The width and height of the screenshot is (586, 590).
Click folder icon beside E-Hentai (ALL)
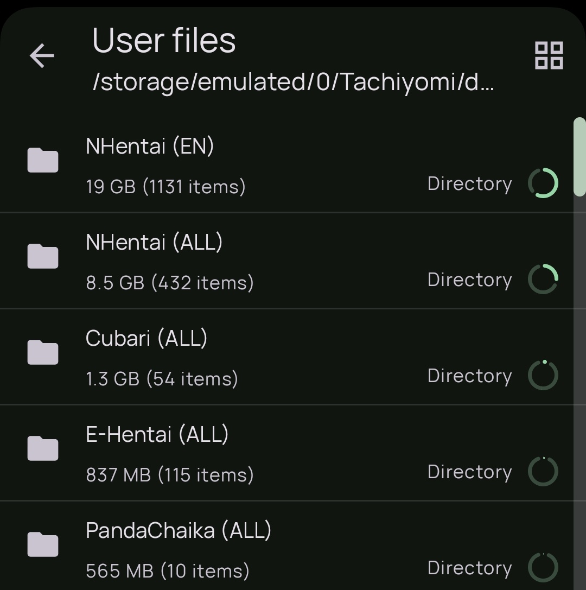[43, 448]
